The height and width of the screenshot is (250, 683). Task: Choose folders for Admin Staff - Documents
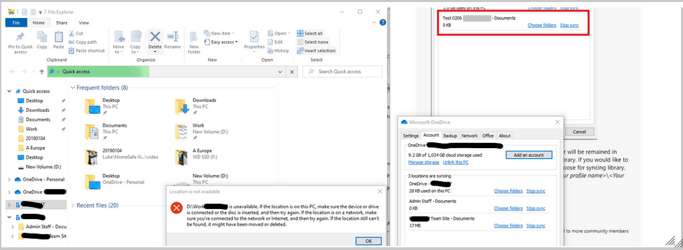(508, 208)
